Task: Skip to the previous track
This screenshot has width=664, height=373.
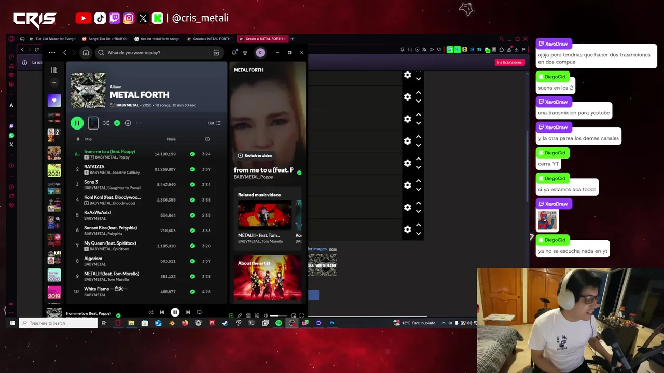Action: tap(162, 312)
